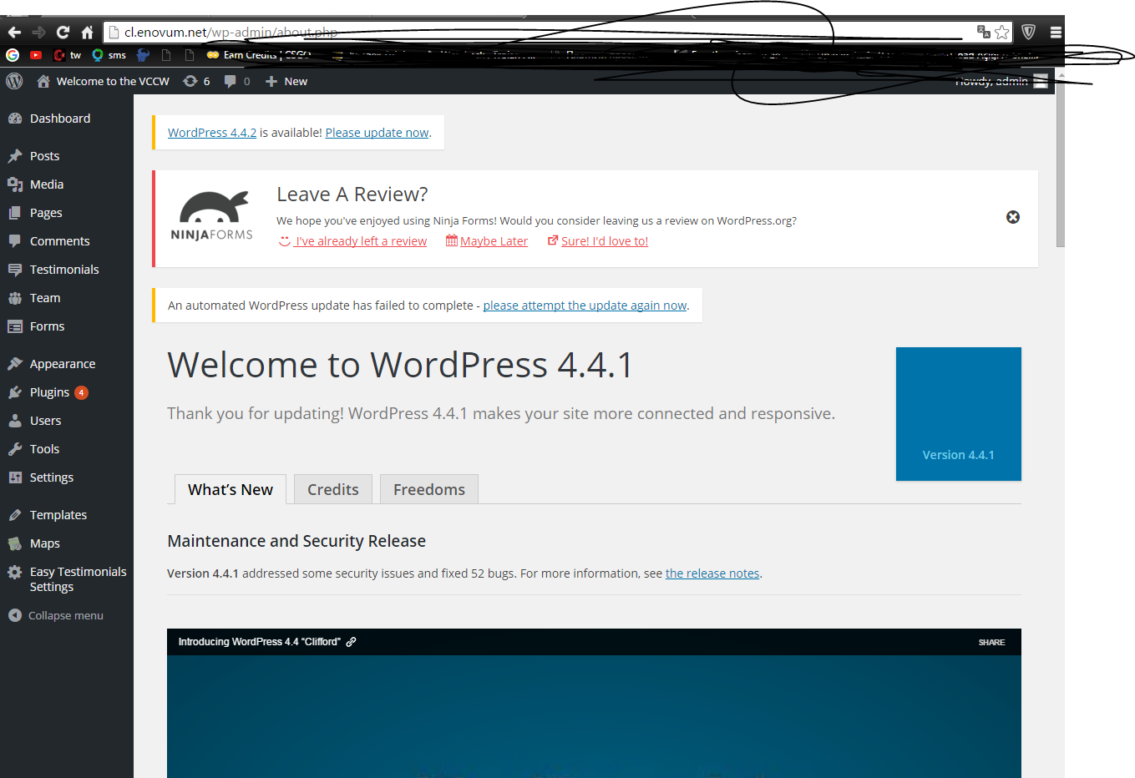This screenshot has height=778, width=1135.
Task: Open the Maps menu
Action: point(67,543)
